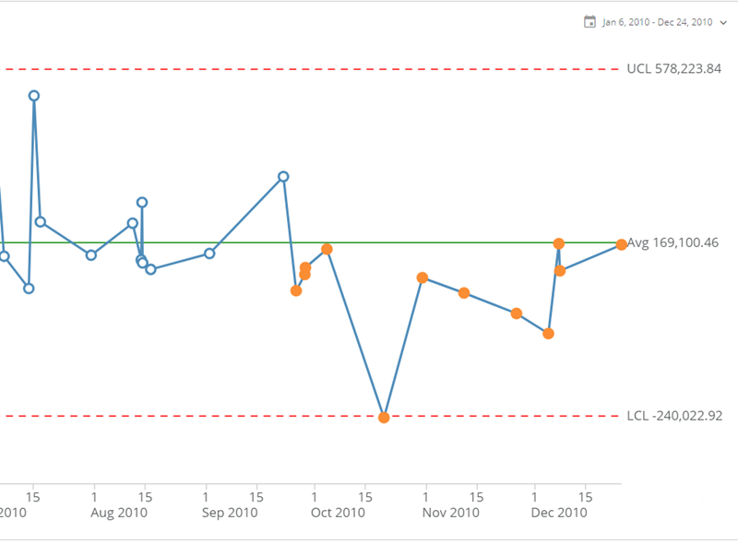The height and width of the screenshot is (544, 738).
Task: Click the Nov 2010 axis label
Action: (452, 513)
